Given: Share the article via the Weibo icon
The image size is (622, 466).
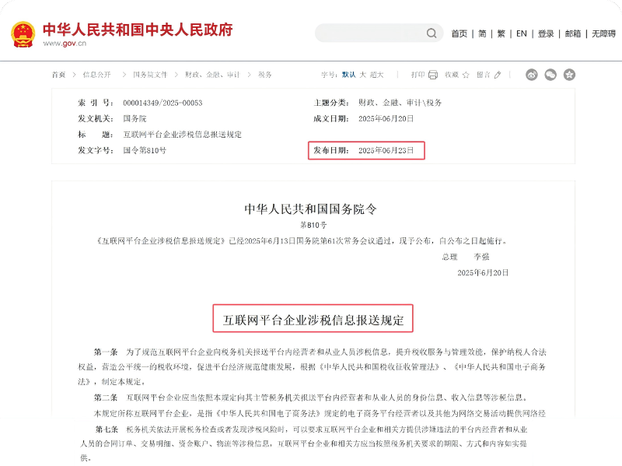Looking at the screenshot, I should [x=530, y=74].
